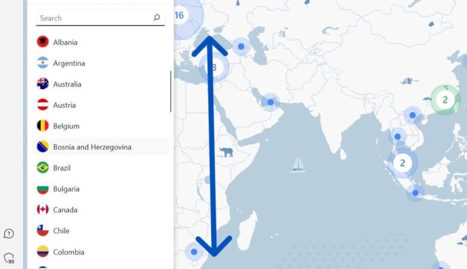Connect to Argentina in the list
This screenshot has height=269, width=467.
point(101,63)
